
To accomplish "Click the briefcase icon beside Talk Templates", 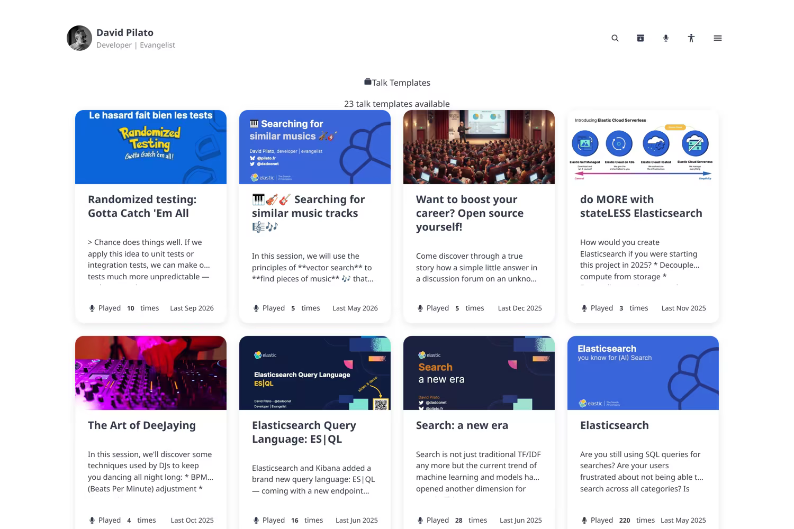I will coord(368,82).
